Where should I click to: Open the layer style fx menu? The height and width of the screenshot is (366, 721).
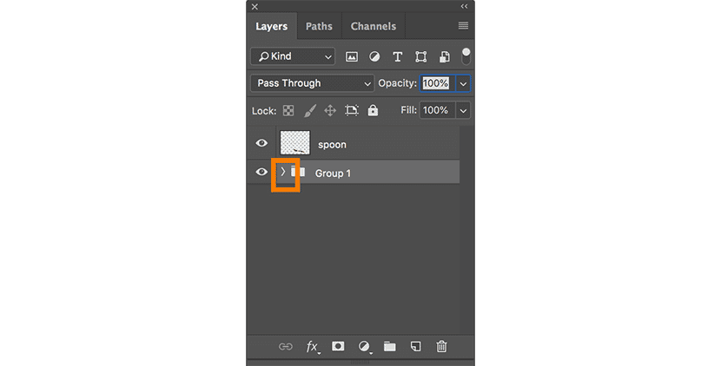point(312,346)
